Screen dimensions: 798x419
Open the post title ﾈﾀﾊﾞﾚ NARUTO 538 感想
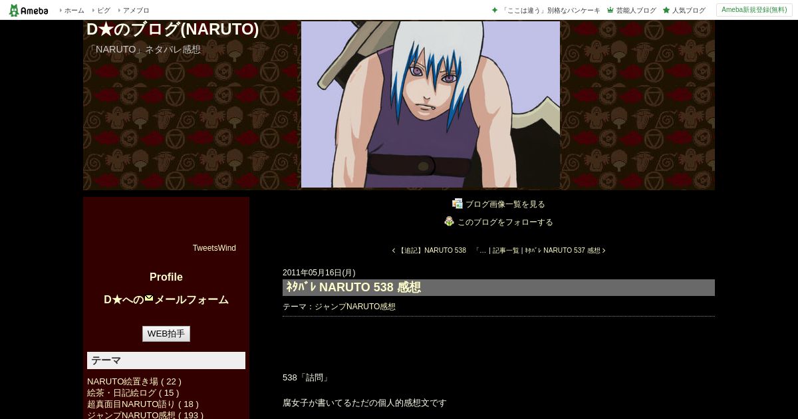coord(353,287)
